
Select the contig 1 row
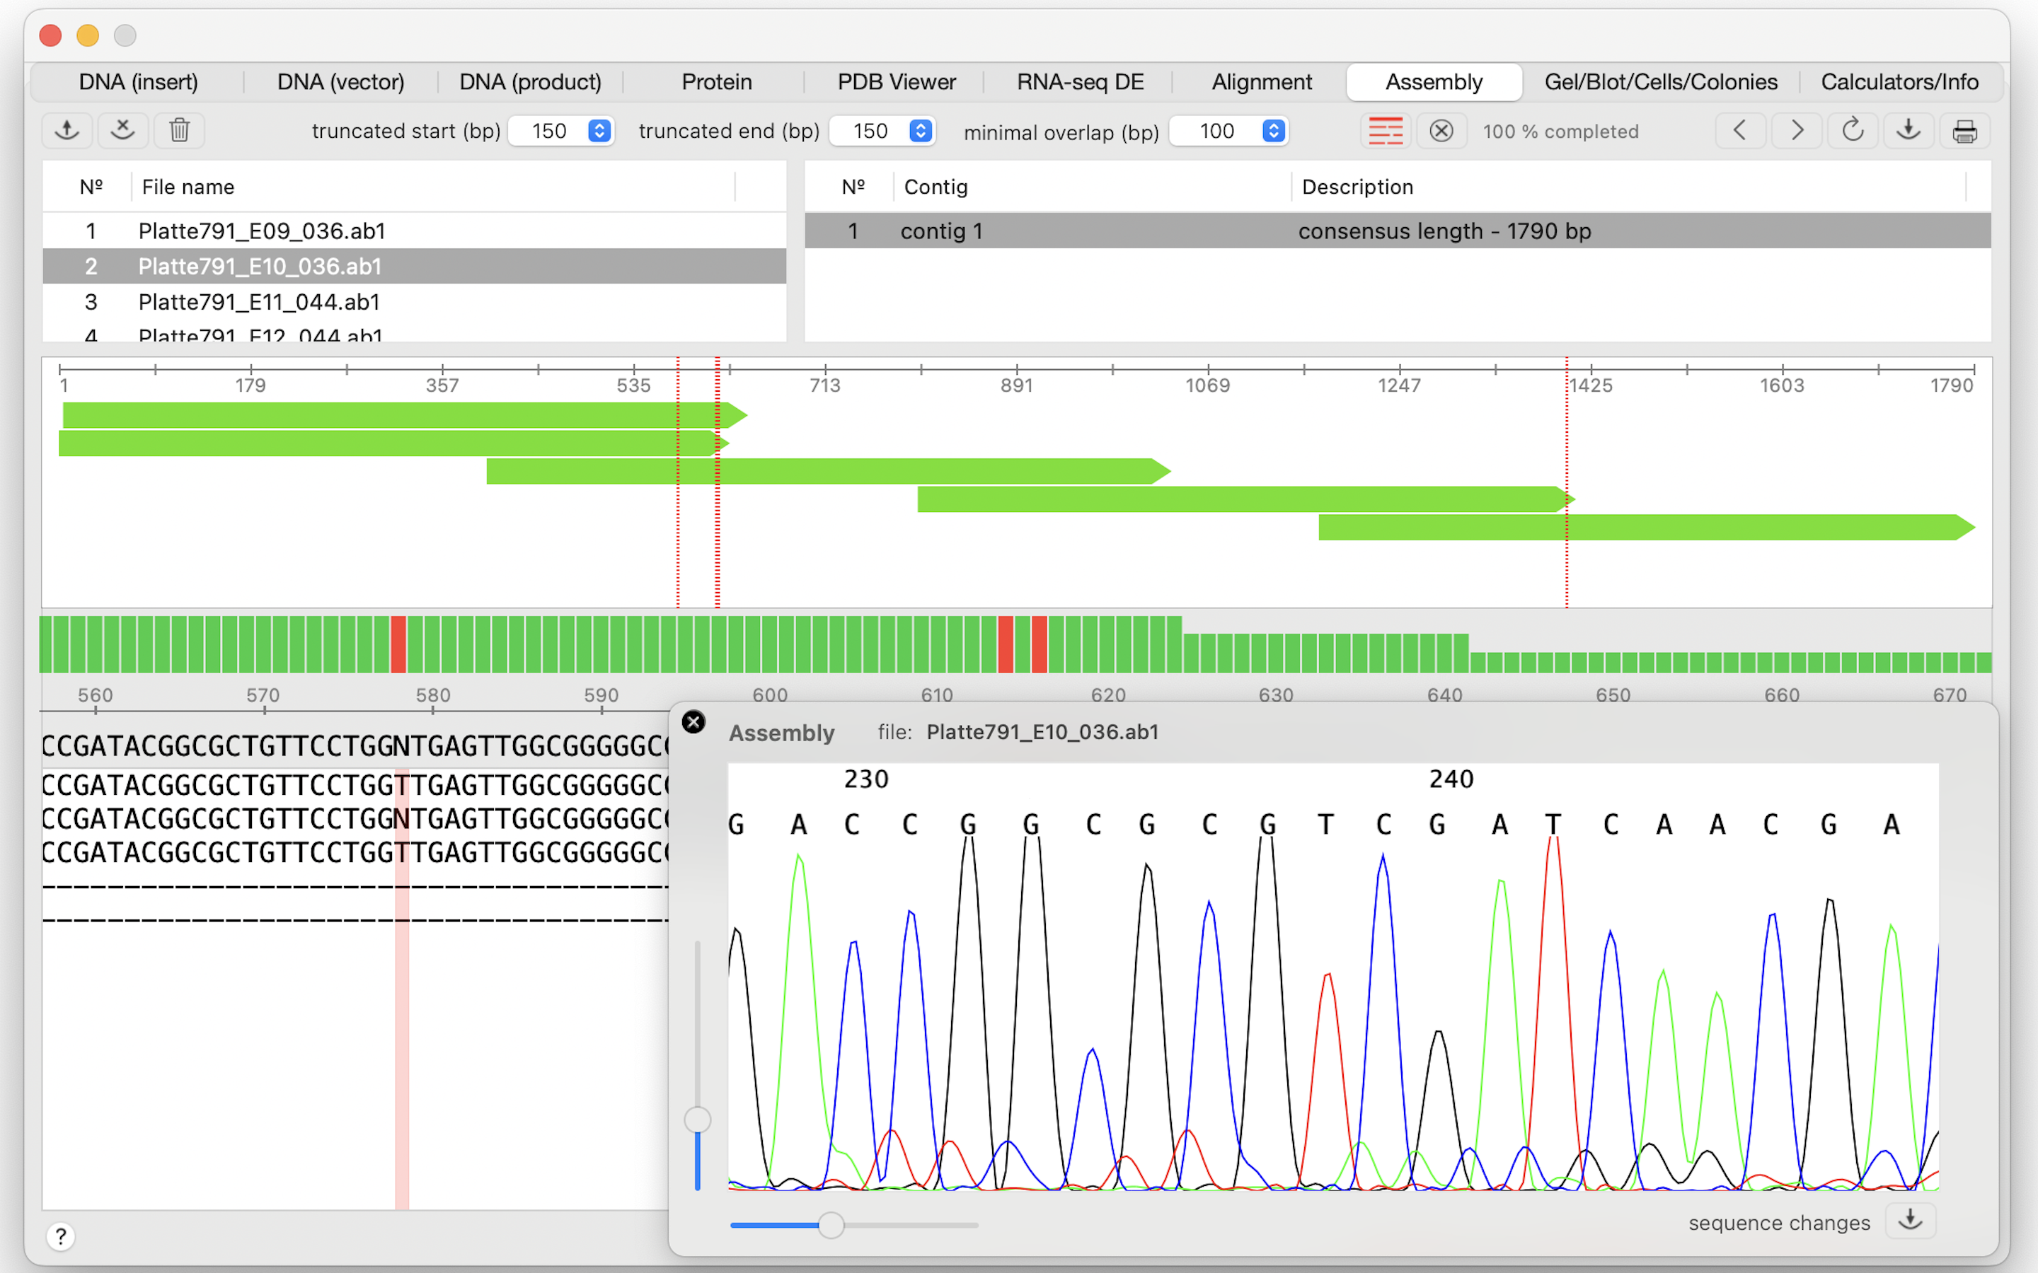click(x=1397, y=231)
